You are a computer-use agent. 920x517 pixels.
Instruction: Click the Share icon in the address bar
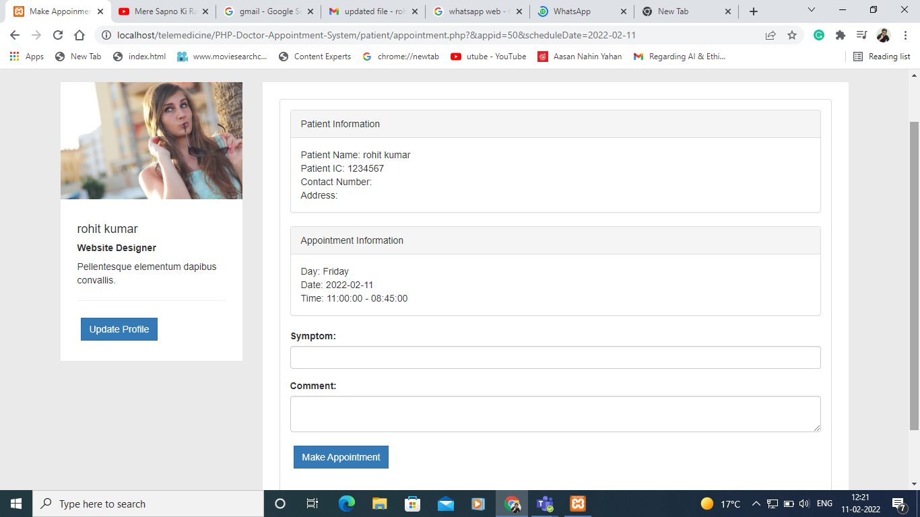(770, 34)
